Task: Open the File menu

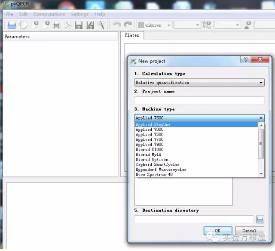Action: pos(9,14)
